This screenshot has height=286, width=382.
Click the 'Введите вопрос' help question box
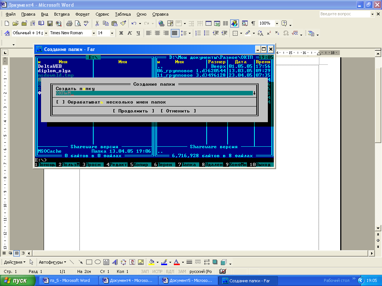click(x=345, y=14)
